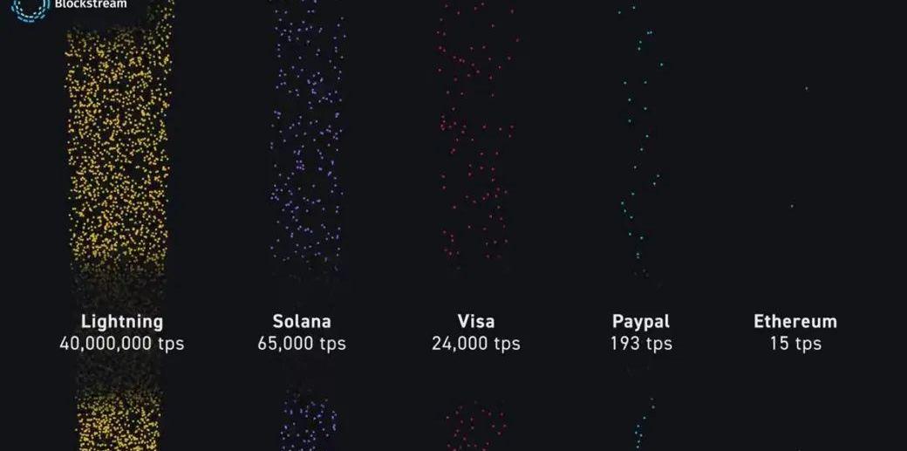Viewport: 907px width, 451px height.
Task: Click the Blockstream brand name text
Action: tap(91, 4)
